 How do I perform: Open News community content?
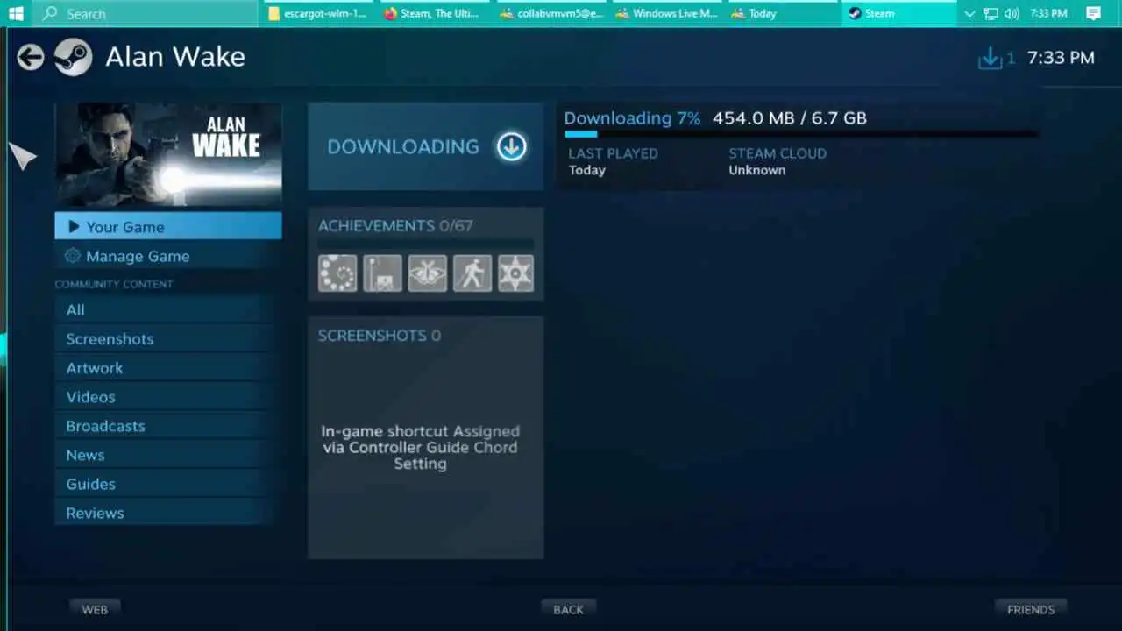coord(166,454)
